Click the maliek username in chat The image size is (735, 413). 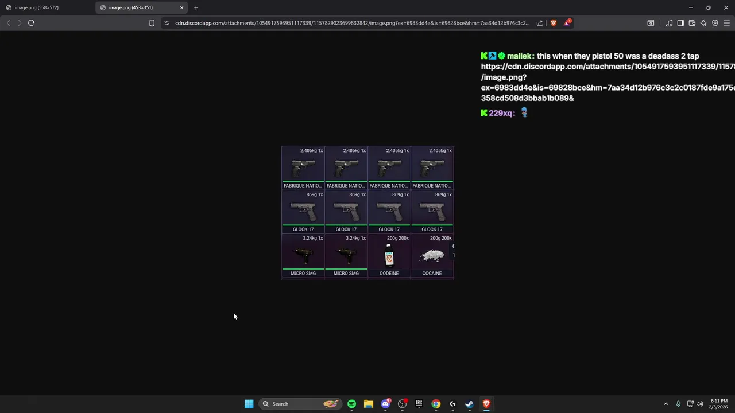(521, 56)
